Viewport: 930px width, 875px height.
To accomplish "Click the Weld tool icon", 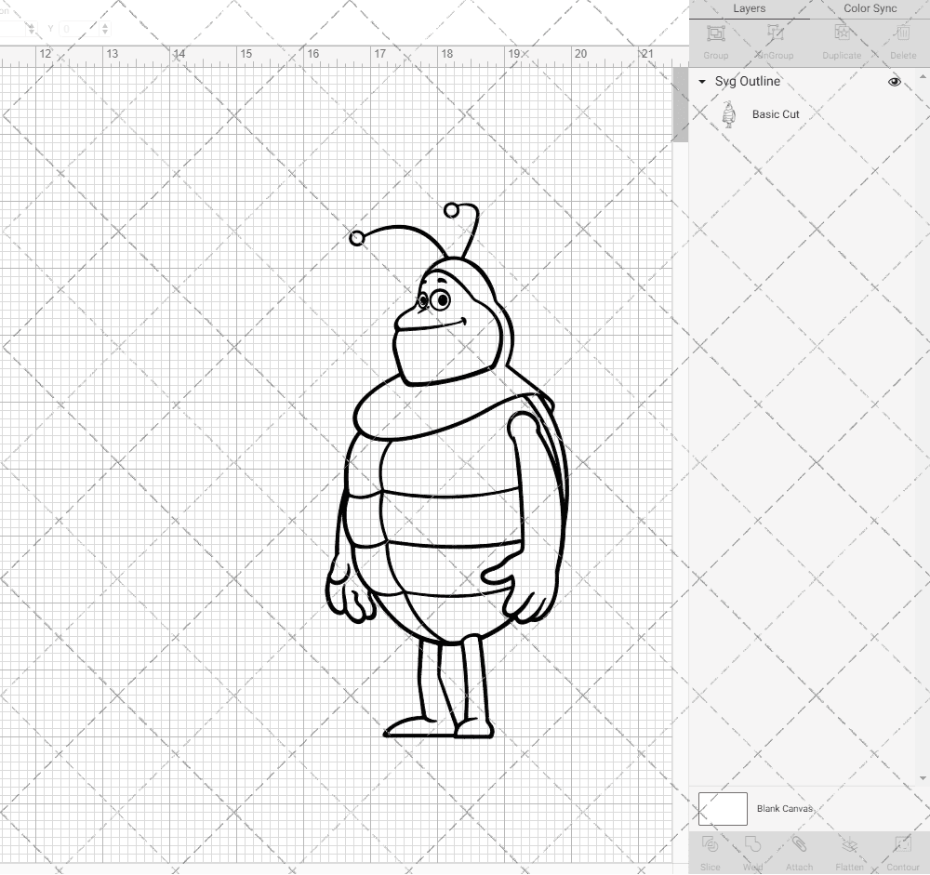I will [752, 844].
